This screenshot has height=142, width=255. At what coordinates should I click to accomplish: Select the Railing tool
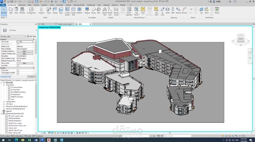[87, 10]
